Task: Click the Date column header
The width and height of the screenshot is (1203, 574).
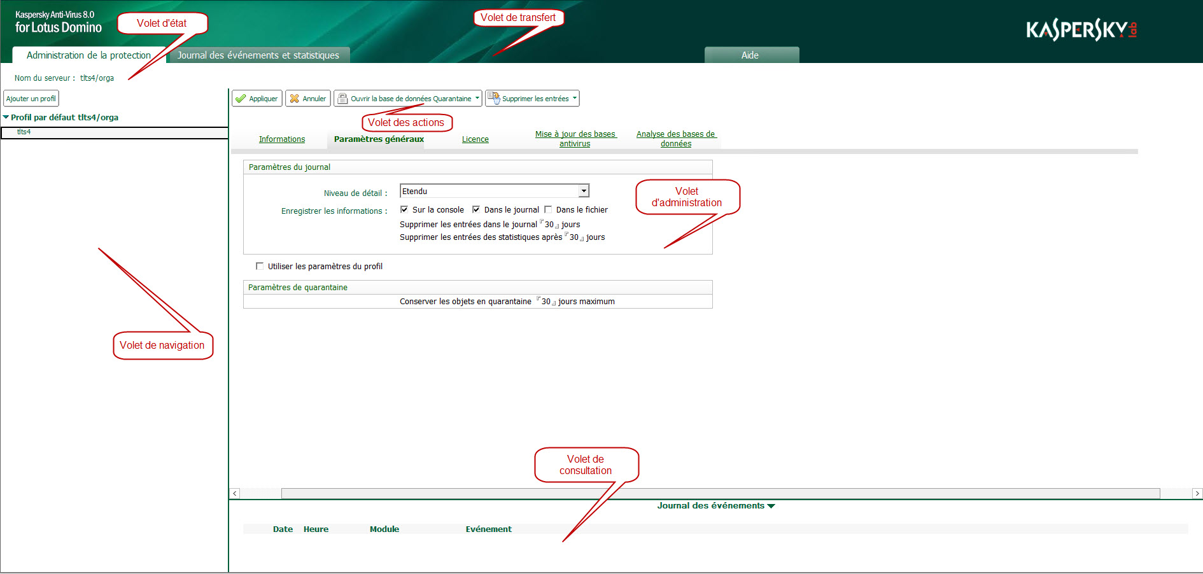Action: 283,529
